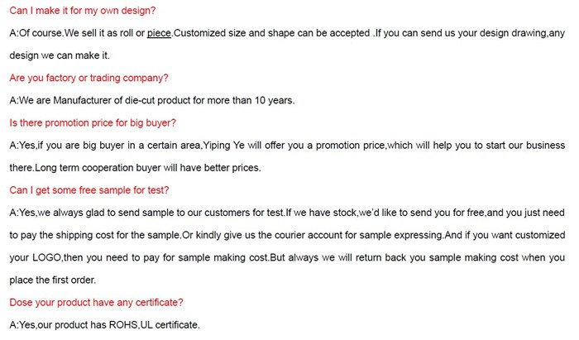Click the word 'LOGO' in the sample answer
Image resolution: width=579 pixels, height=340 pixels.
(x=46, y=257)
